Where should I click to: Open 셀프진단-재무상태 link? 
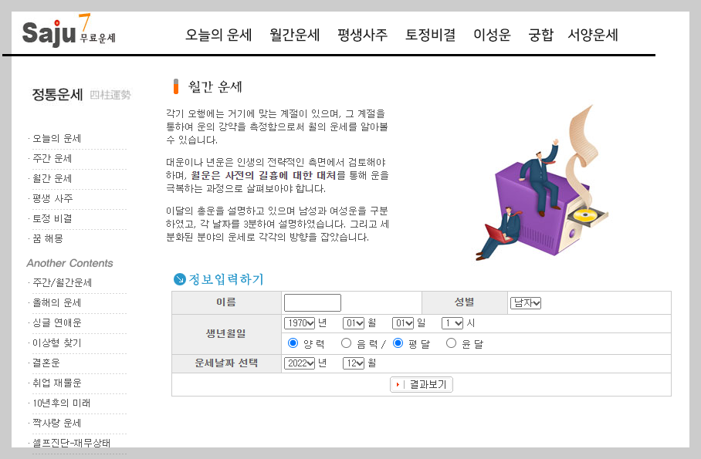point(71,443)
